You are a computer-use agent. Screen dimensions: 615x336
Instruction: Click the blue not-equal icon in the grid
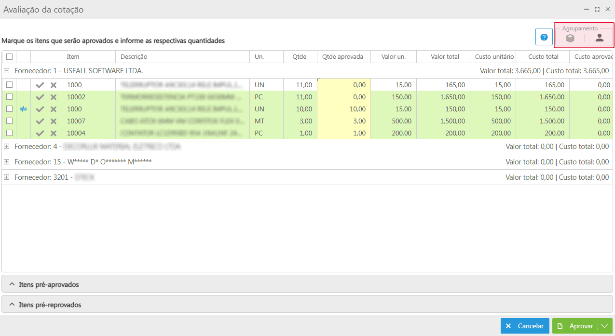coord(24,109)
